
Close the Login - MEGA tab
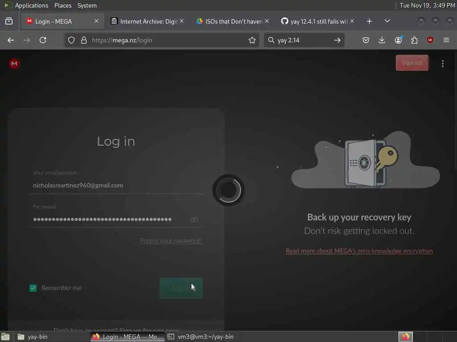96,21
